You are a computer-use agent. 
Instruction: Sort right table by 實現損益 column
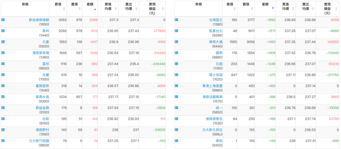pyautogui.click(x=327, y=9)
